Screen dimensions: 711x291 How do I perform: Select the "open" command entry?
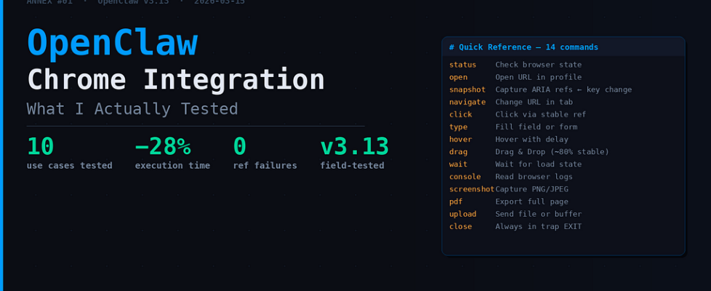458,77
